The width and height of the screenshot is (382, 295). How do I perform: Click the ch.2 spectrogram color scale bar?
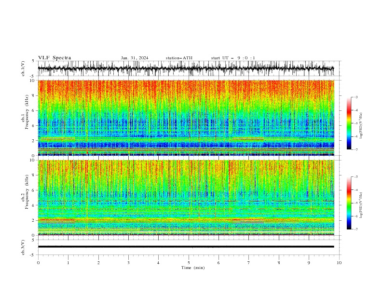[x=349, y=203]
